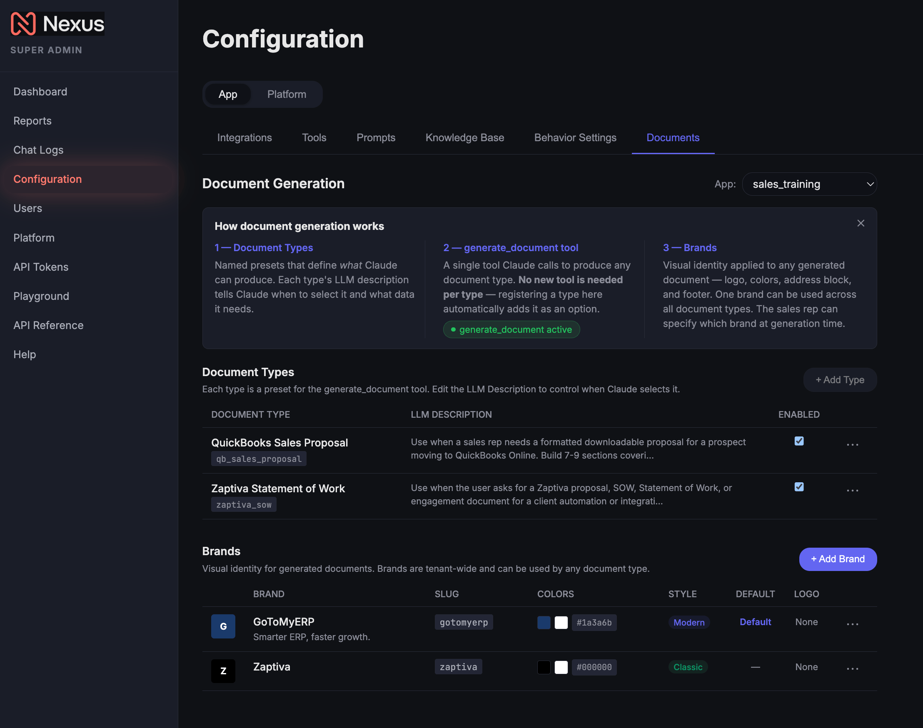The width and height of the screenshot is (923, 728).
Task: Click the generate_document active status badge
Action: pyautogui.click(x=511, y=329)
